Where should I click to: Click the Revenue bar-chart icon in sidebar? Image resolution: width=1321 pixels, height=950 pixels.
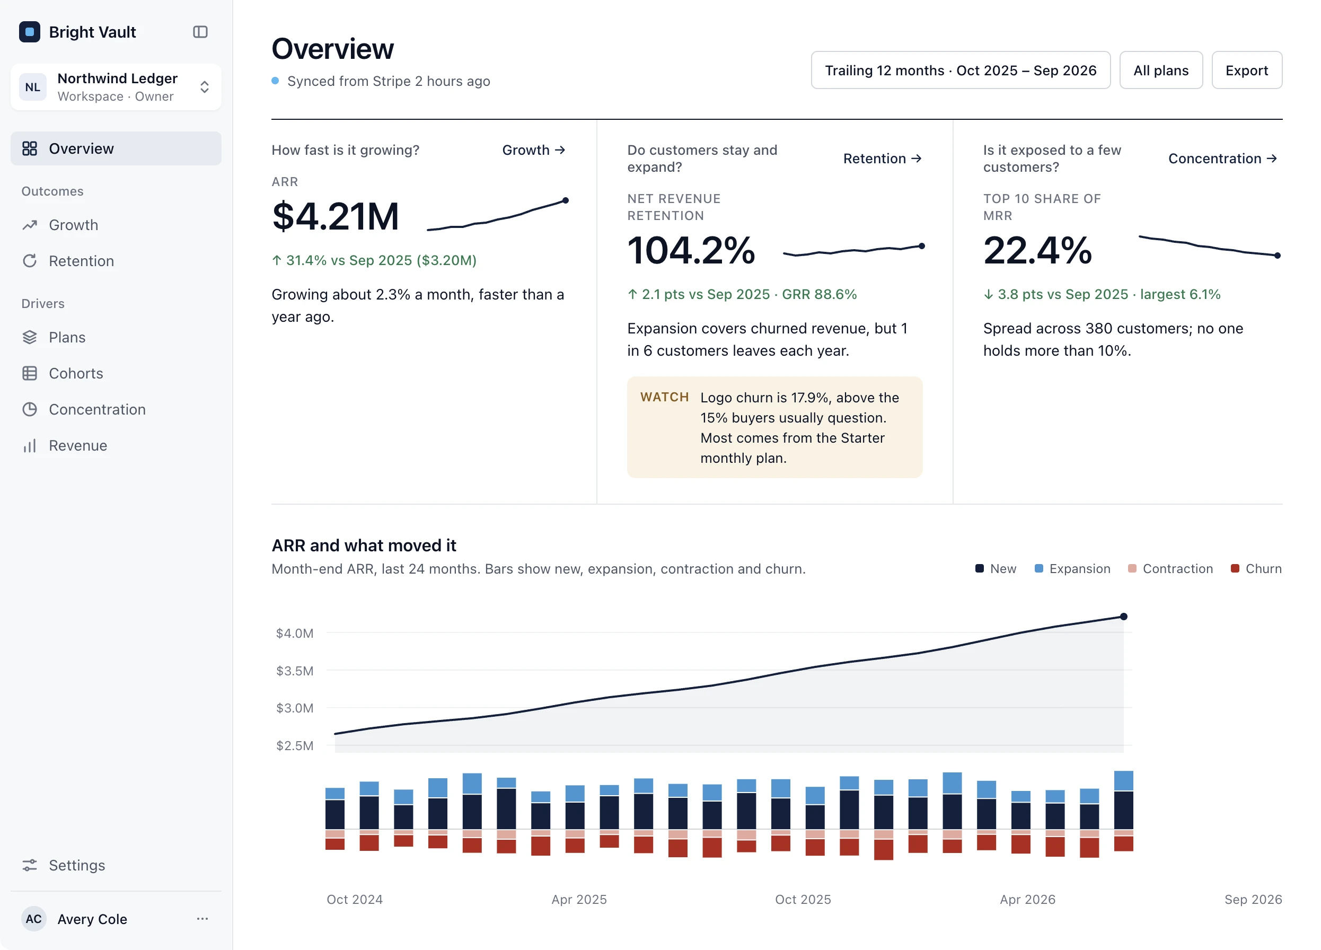pyautogui.click(x=30, y=446)
